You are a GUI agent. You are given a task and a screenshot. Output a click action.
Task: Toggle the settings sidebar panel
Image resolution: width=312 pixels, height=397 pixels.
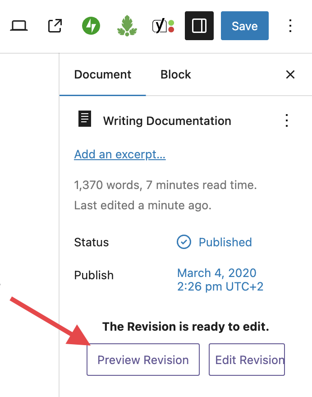pos(199,26)
